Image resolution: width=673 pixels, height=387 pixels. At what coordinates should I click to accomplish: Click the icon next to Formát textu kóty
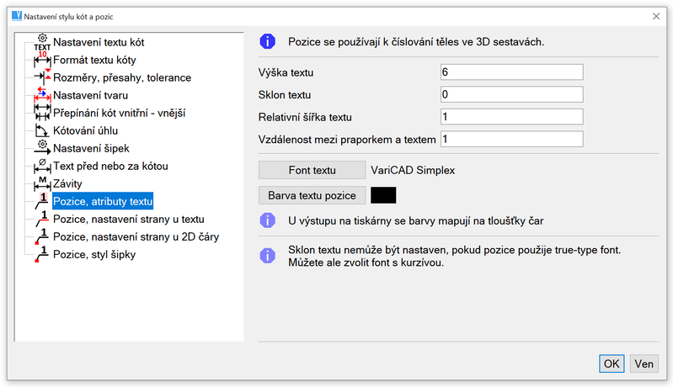[42, 60]
